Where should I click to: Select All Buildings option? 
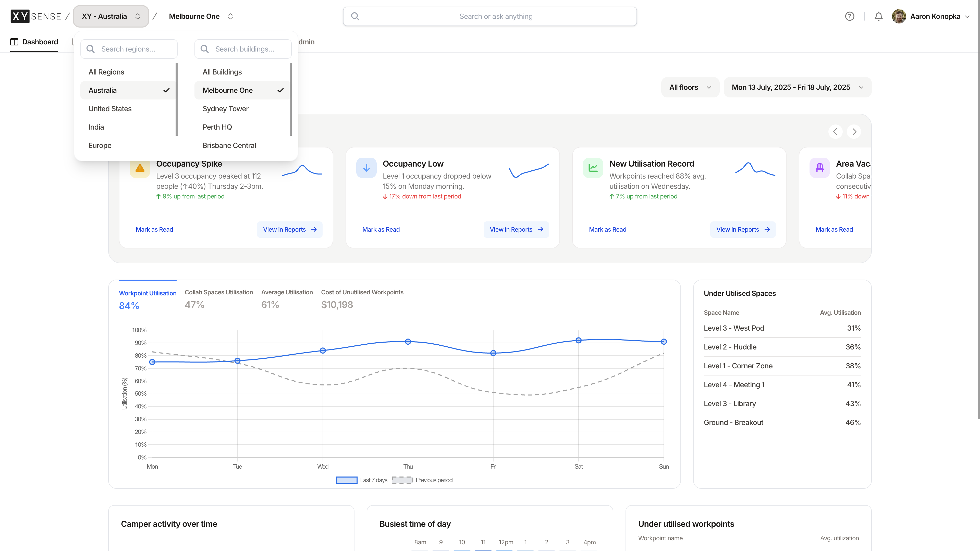[x=242, y=72]
